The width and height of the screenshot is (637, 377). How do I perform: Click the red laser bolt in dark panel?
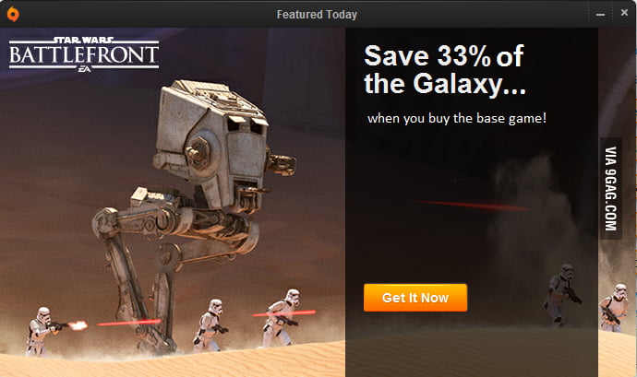tap(474, 206)
